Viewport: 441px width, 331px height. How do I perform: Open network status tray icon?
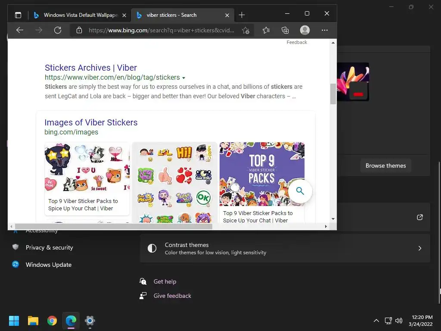pyautogui.click(x=388, y=321)
